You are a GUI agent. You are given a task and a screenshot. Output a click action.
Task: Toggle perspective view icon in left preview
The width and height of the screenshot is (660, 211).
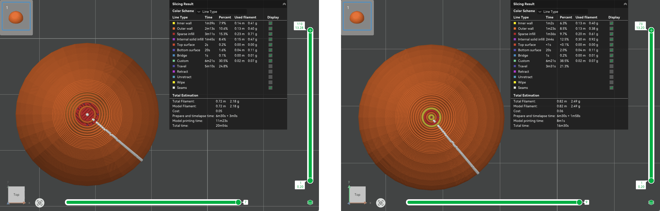click(x=40, y=203)
